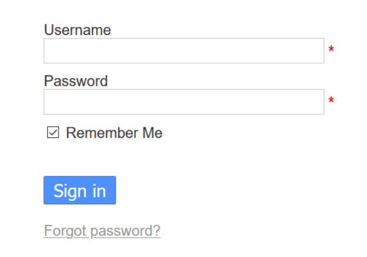Submit the login form with Sign in
The width and height of the screenshot is (367, 257).
(80, 190)
